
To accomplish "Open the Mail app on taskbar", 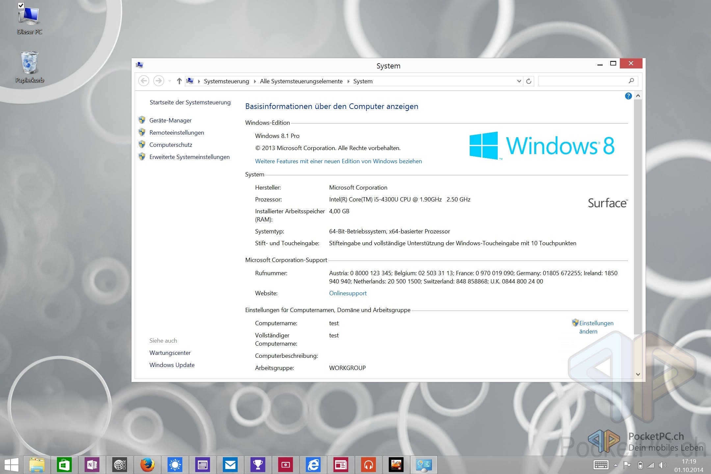I will click(x=230, y=465).
